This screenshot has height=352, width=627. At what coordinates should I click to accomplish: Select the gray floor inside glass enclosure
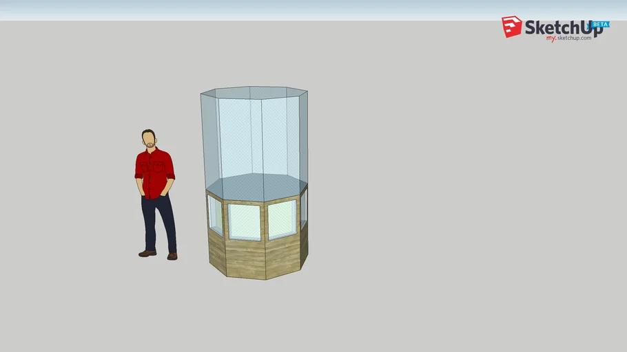point(255,186)
